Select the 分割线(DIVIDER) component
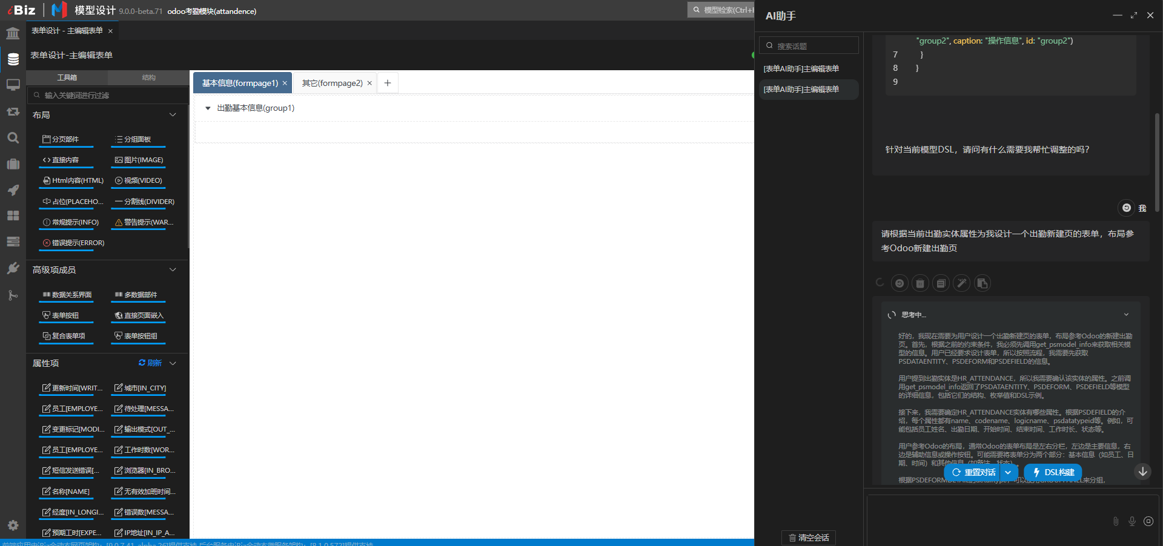Image resolution: width=1163 pixels, height=546 pixels. point(144,202)
